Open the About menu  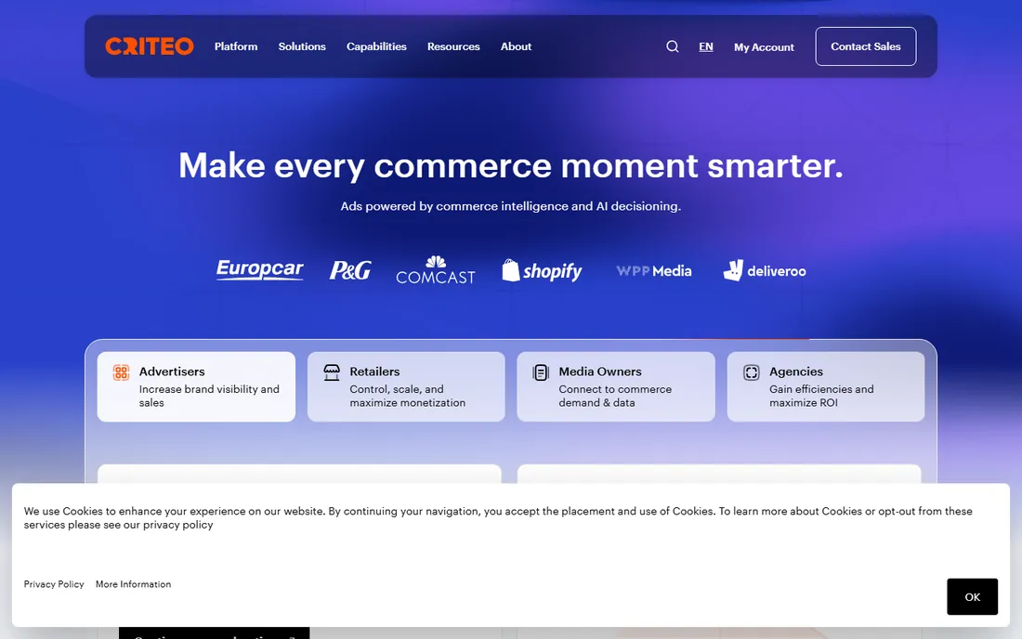pyautogui.click(x=516, y=46)
